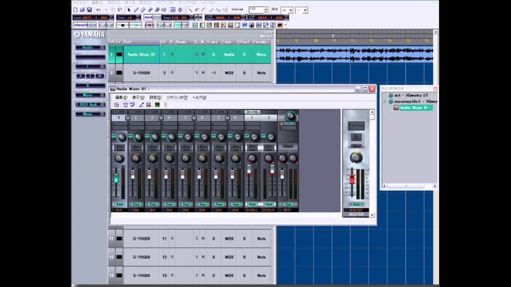Click the second Audio Mixer toolbar icon
Viewport: 511px width, 287px height.
point(125,105)
